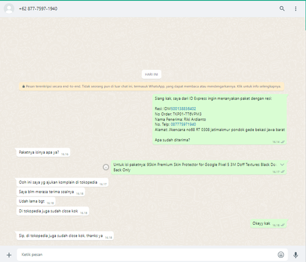This screenshot has width=306, height=262.
Task: Open the emoji picker
Action: [281, 255]
